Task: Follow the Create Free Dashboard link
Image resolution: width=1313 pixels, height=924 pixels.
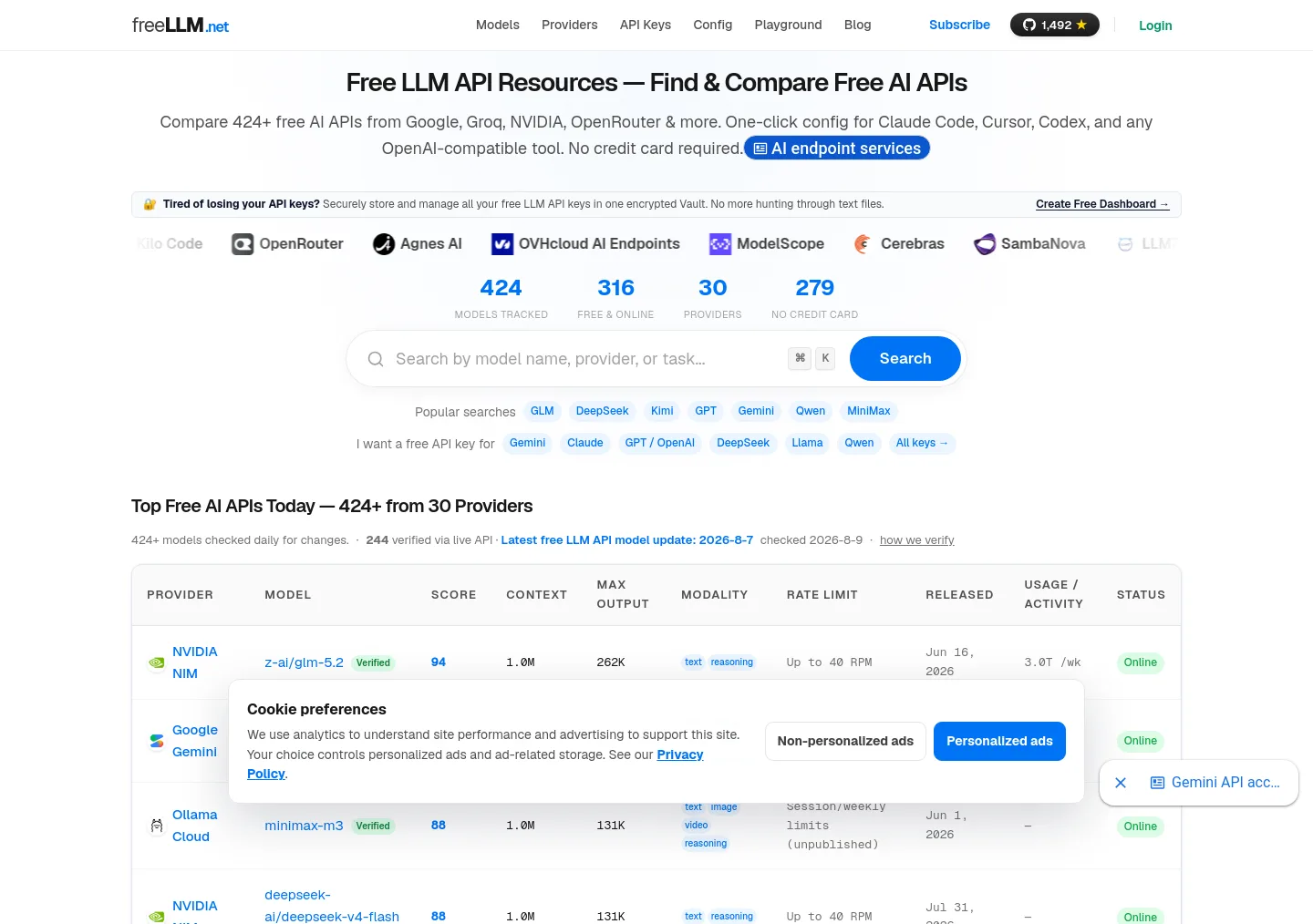Action: pos(1102,204)
